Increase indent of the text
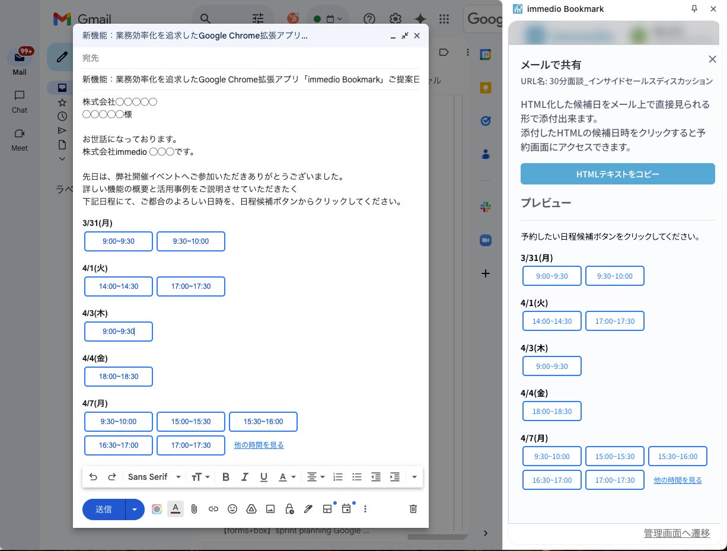 (394, 477)
